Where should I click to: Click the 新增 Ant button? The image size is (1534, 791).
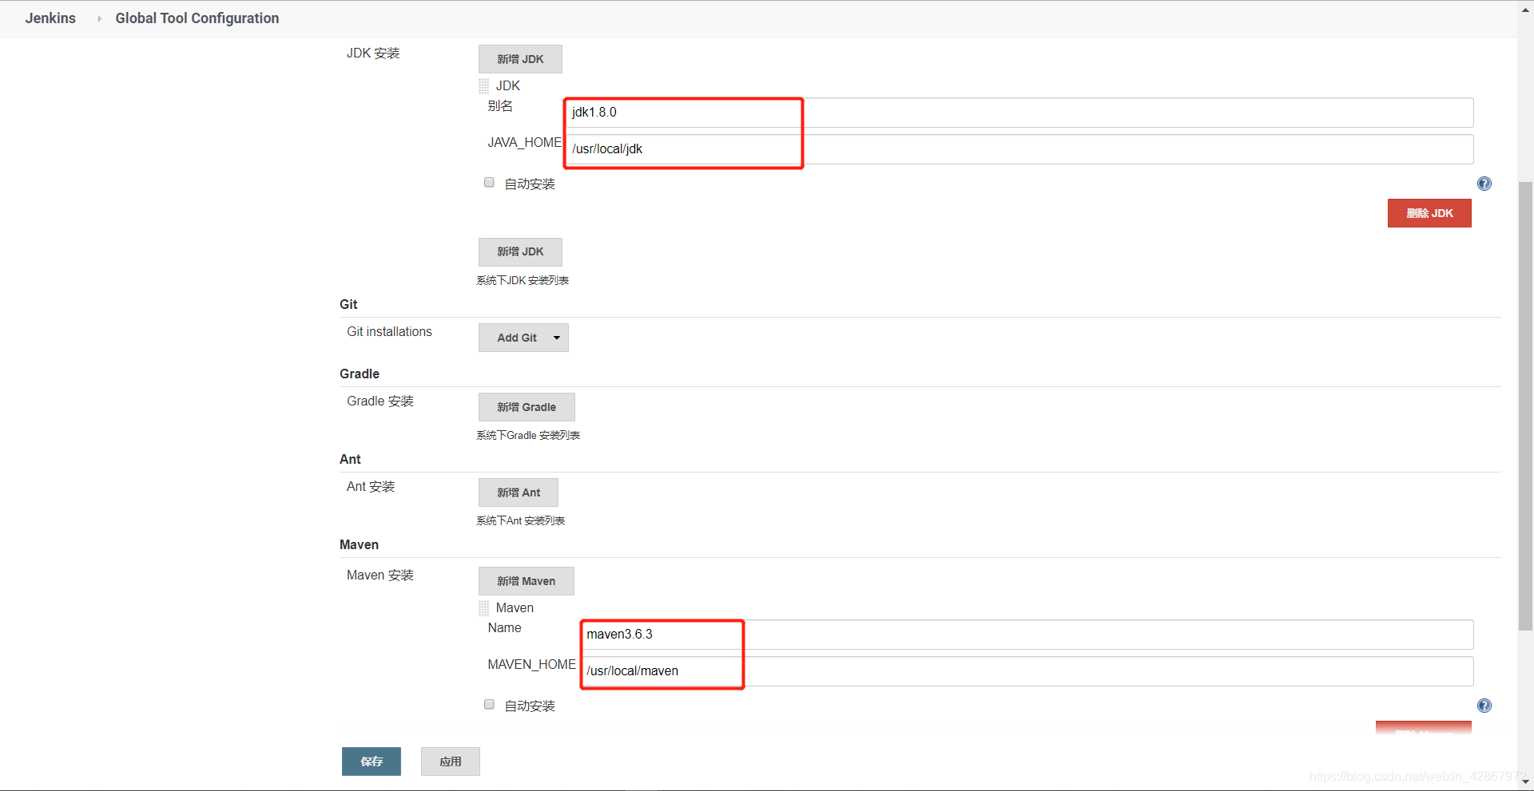coord(519,492)
